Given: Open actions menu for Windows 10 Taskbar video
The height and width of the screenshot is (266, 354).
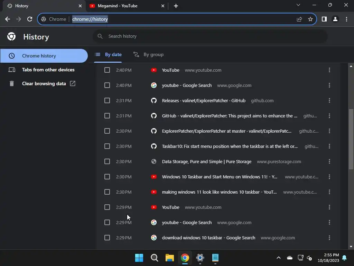Looking at the screenshot, I should point(329,177).
